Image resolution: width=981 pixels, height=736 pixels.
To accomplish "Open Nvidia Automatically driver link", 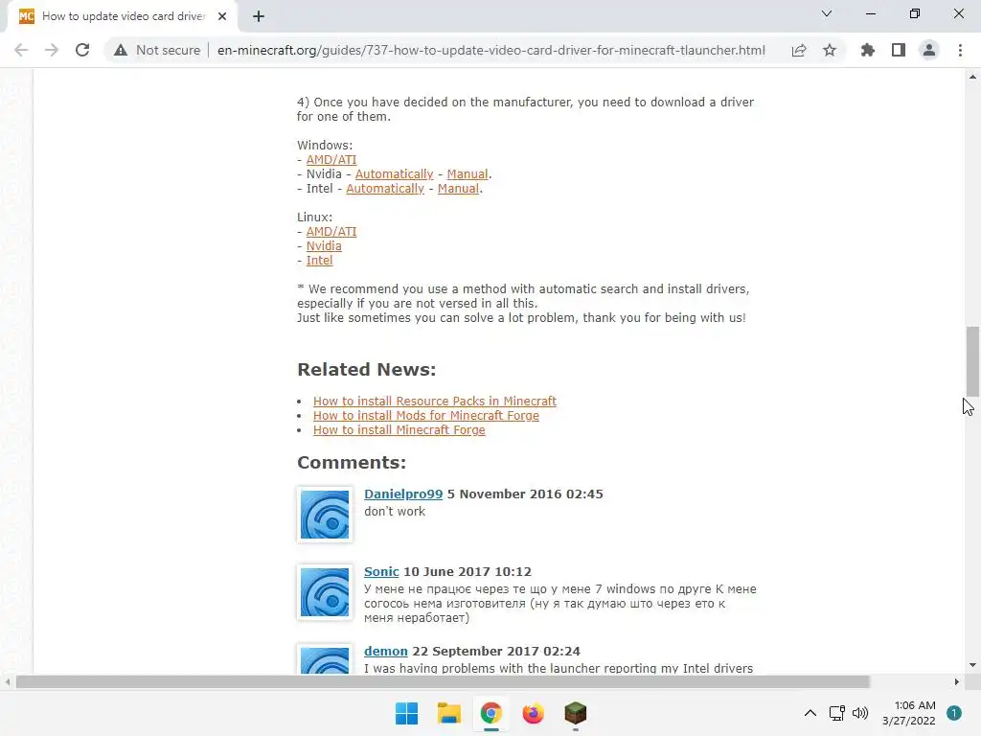I will (x=394, y=174).
